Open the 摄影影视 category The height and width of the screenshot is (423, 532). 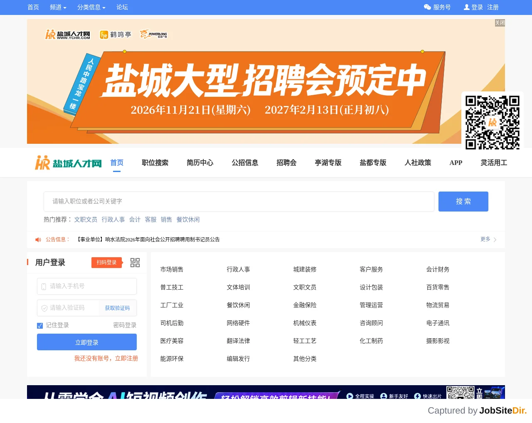[x=438, y=341]
